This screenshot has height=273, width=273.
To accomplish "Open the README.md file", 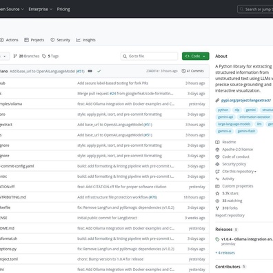I will coord(7,228).
